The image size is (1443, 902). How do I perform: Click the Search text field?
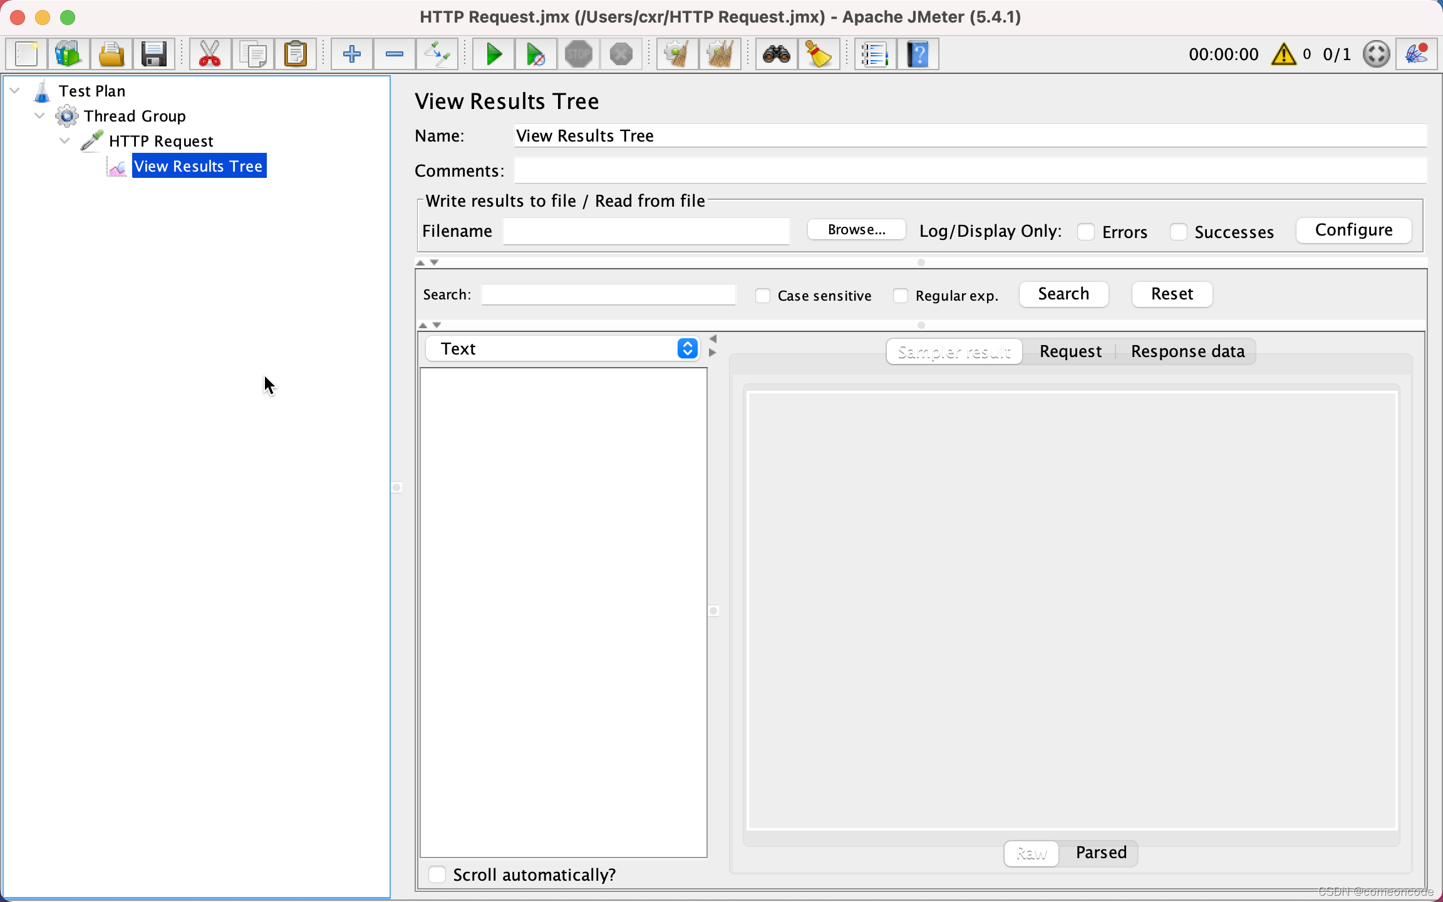click(x=608, y=294)
